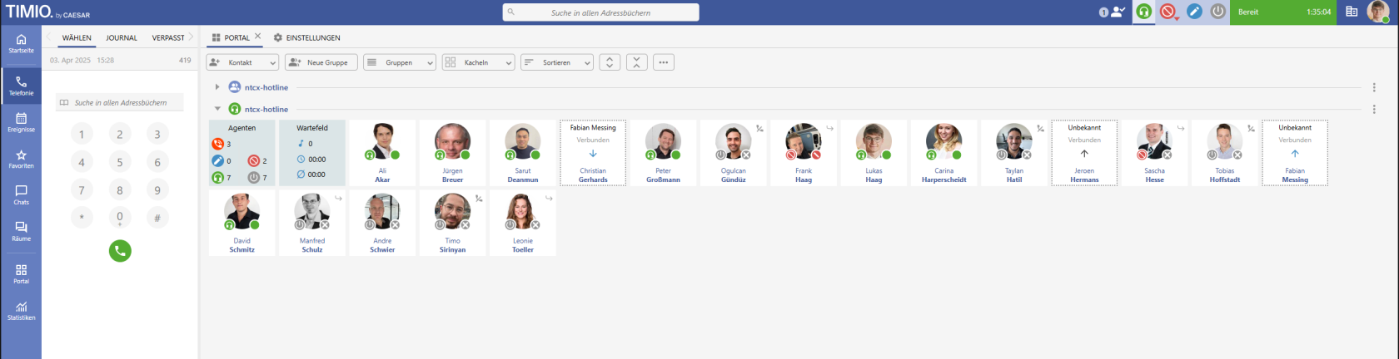Open the EINSTELLUNGEN tab
The image size is (1399, 359).
306,37
